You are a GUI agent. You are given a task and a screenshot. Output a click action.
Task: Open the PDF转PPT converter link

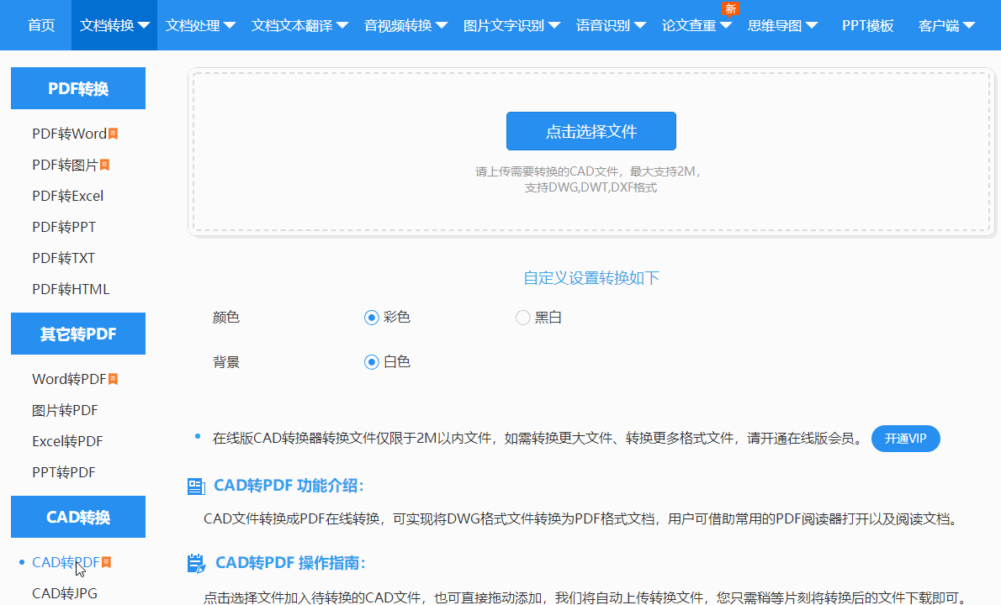pyautogui.click(x=64, y=227)
